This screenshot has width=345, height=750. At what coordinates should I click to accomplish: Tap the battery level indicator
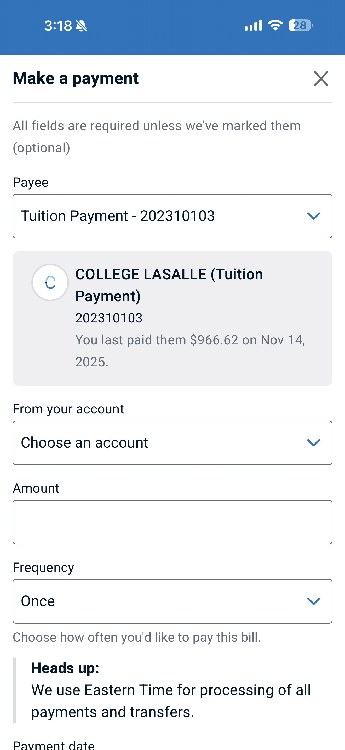301,25
